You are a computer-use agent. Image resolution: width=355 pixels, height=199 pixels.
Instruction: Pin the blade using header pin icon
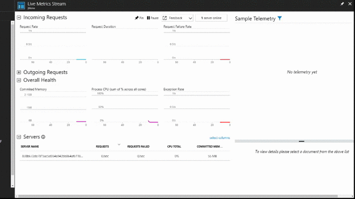pos(342,4)
